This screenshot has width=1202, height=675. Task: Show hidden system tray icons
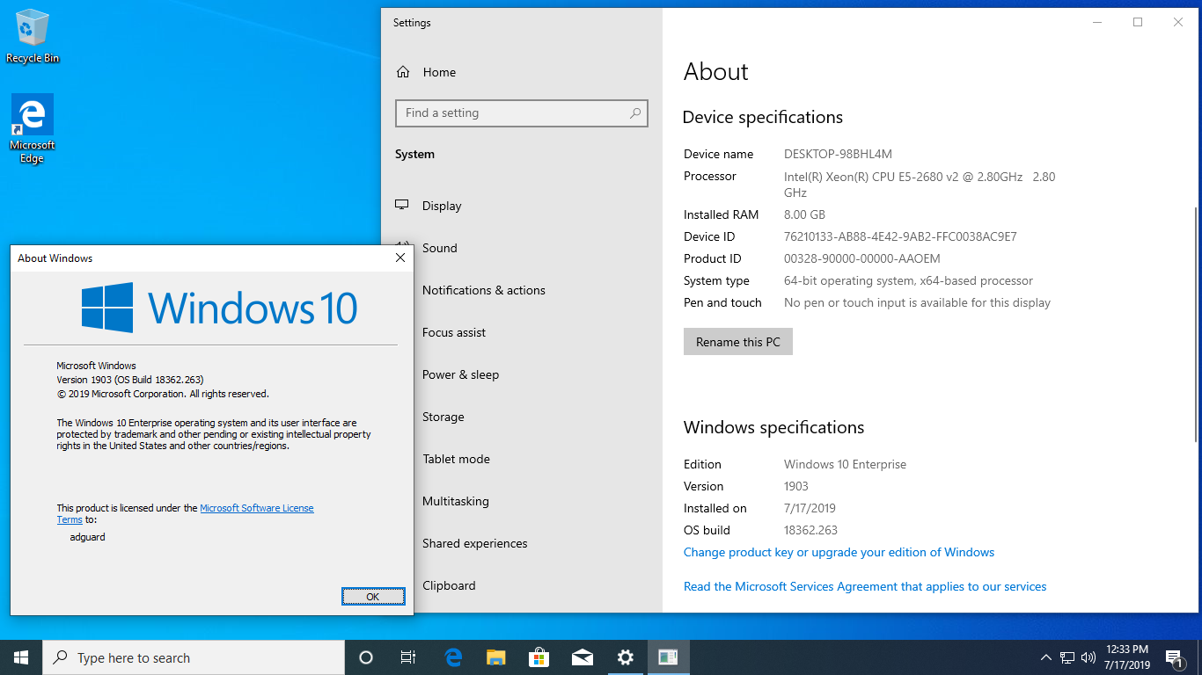point(1046,657)
